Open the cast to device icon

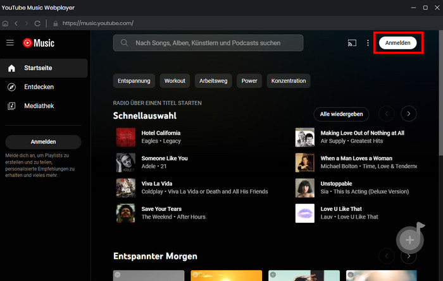click(x=352, y=43)
